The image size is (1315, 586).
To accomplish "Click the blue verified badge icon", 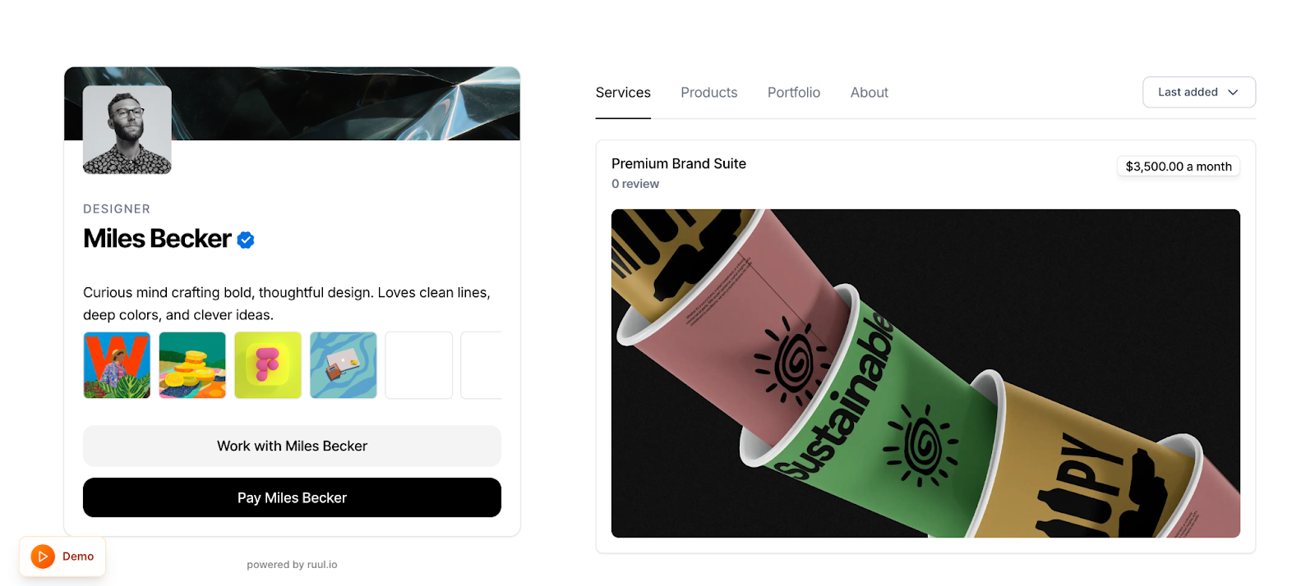I will coord(246,240).
